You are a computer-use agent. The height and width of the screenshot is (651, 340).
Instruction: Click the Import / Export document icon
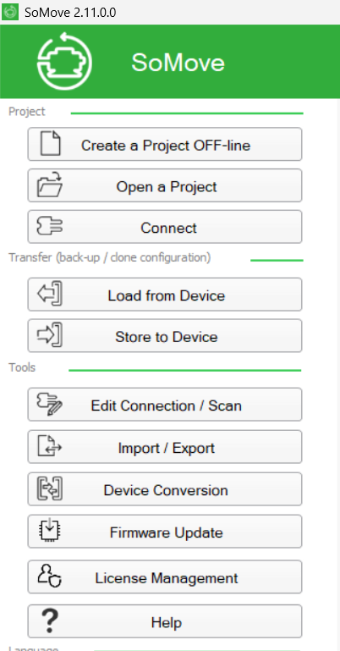[x=49, y=446]
